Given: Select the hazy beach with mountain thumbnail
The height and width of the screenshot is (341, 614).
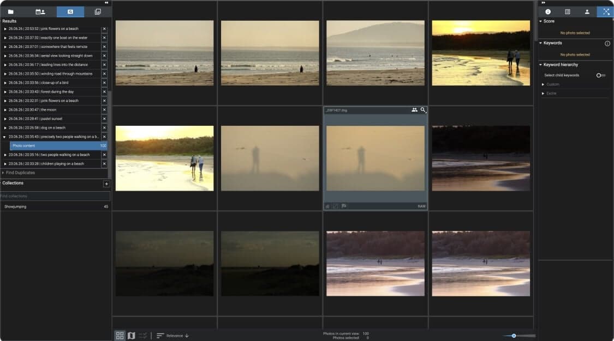Looking at the screenshot, I should [375, 53].
